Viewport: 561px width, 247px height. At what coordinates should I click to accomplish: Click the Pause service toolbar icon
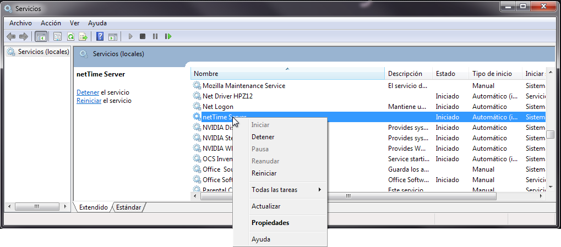click(x=155, y=36)
